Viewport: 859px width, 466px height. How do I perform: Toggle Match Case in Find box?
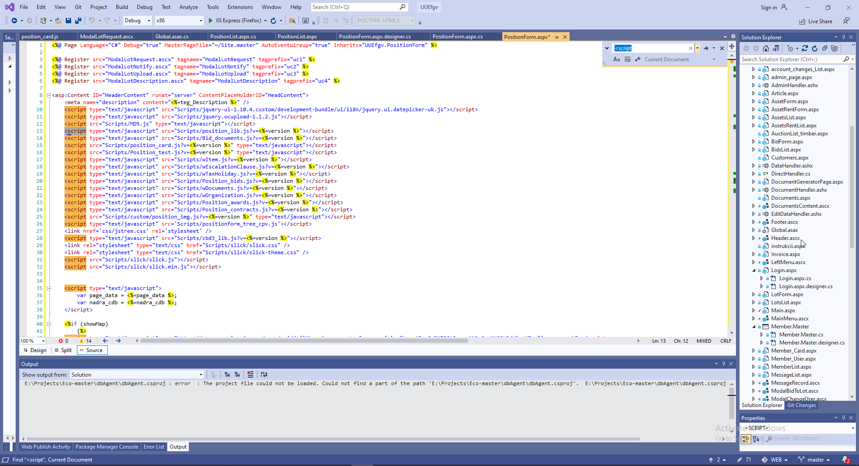(617, 59)
